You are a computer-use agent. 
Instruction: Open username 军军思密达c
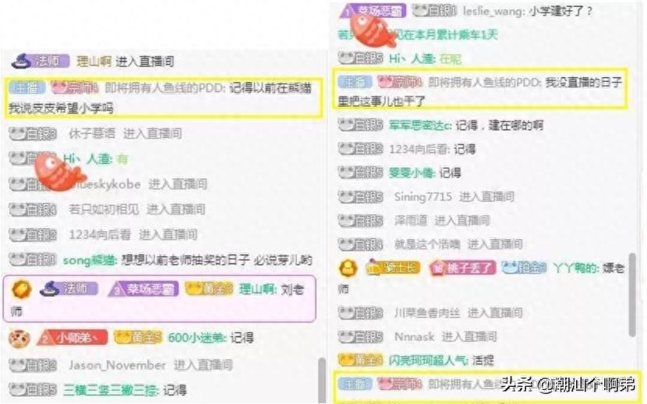click(420, 125)
